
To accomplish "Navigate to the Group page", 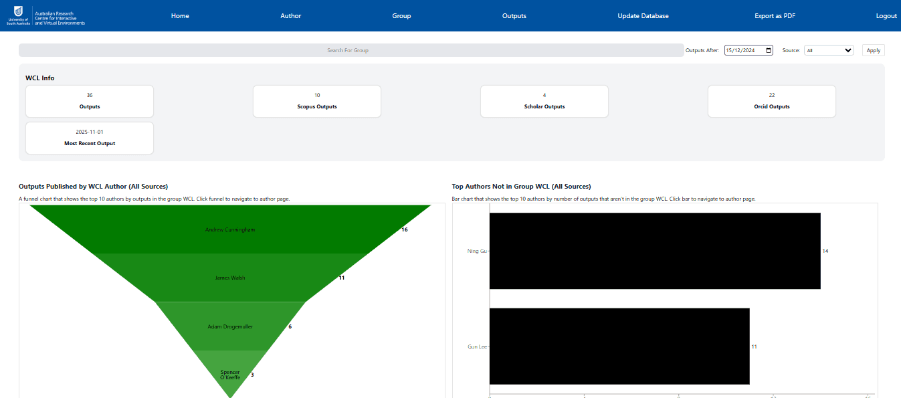I will (x=401, y=16).
